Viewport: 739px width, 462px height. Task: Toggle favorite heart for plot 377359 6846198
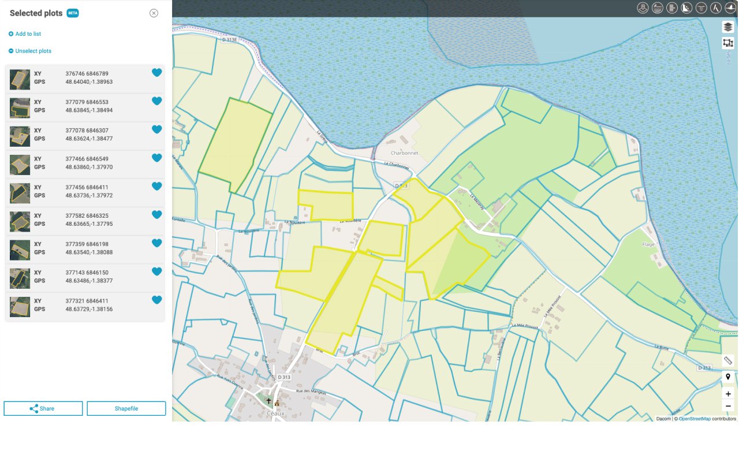pyautogui.click(x=156, y=243)
